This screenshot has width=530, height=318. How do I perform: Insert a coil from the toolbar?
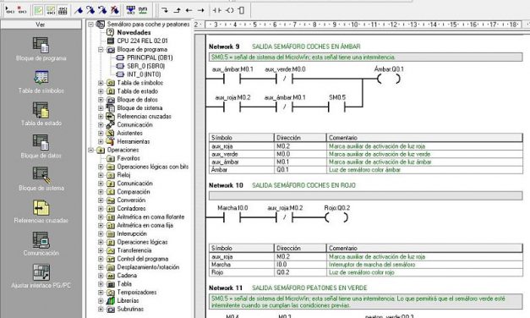(230, 10)
